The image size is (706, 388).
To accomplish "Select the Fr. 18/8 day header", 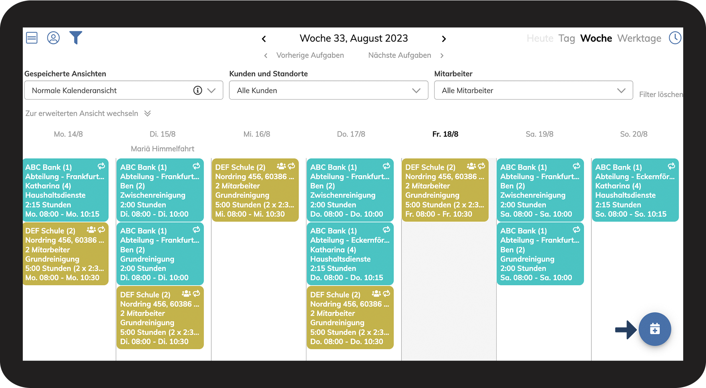I will (445, 134).
